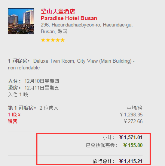The width and height of the screenshot is (165, 166).
Task: Click the green coupon discount -¥155.80
Action: pos(132,145)
